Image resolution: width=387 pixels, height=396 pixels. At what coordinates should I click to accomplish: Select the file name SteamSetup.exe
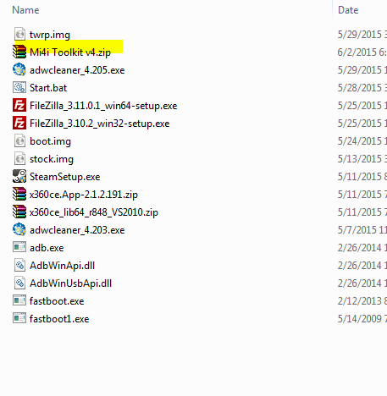(x=65, y=177)
